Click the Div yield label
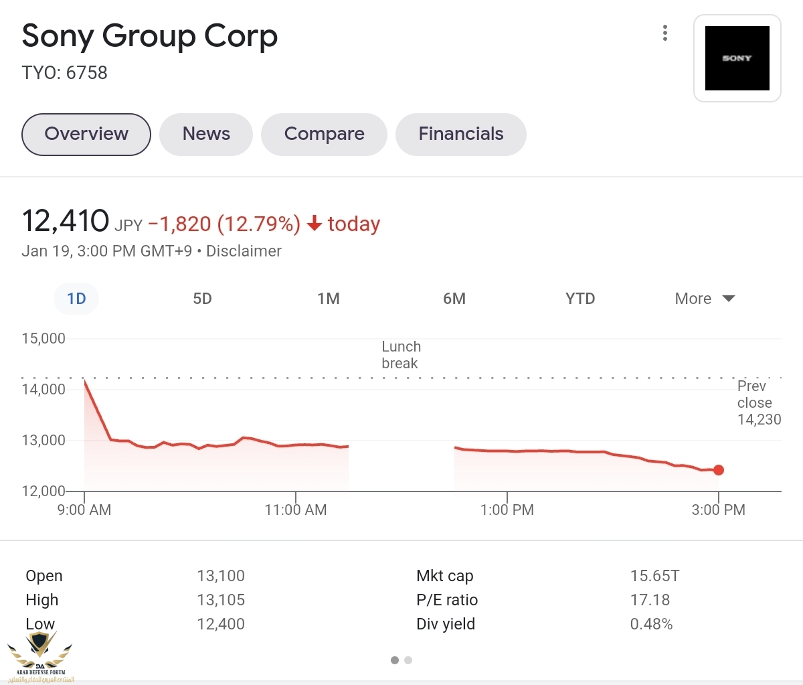The height and width of the screenshot is (685, 803). tap(446, 624)
